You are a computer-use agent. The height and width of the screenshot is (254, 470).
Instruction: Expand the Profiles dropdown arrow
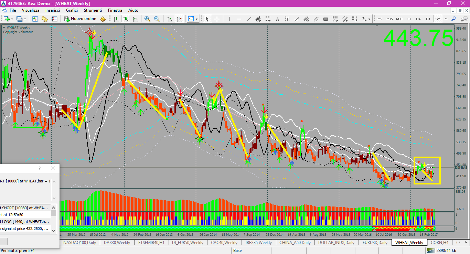(x=25, y=19)
